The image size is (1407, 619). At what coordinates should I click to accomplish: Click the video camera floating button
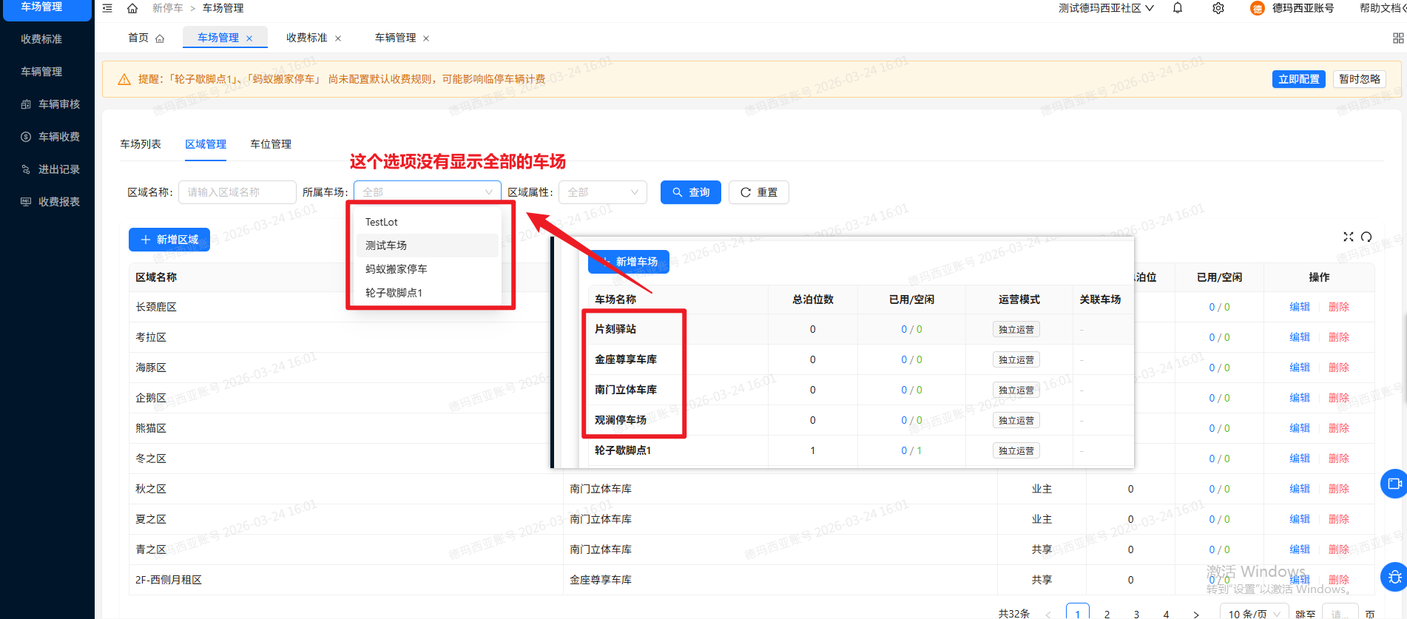(x=1394, y=484)
